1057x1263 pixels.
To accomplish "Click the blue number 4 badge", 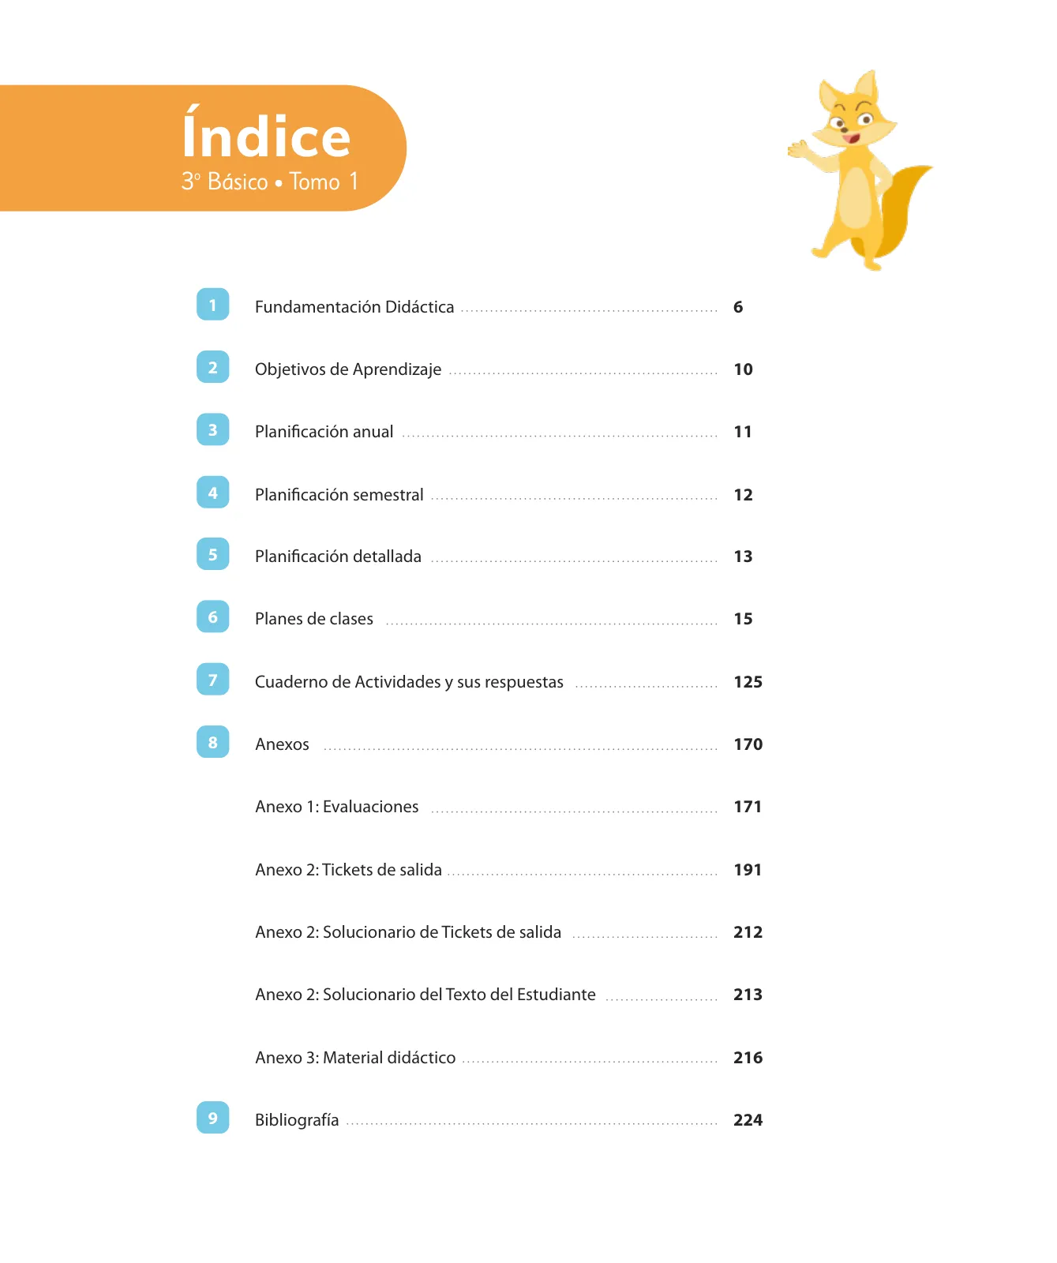I will 212,493.
